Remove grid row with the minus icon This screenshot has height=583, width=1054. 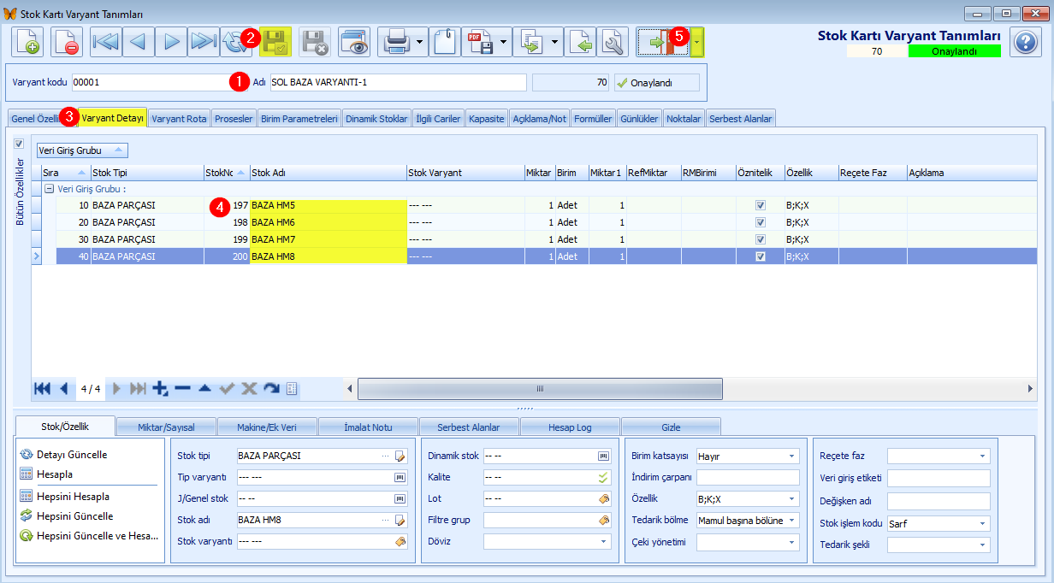coord(182,388)
